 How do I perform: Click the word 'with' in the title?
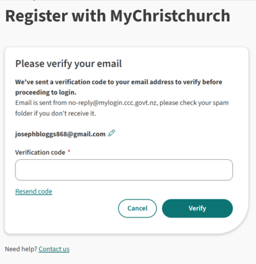coord(89,16)
